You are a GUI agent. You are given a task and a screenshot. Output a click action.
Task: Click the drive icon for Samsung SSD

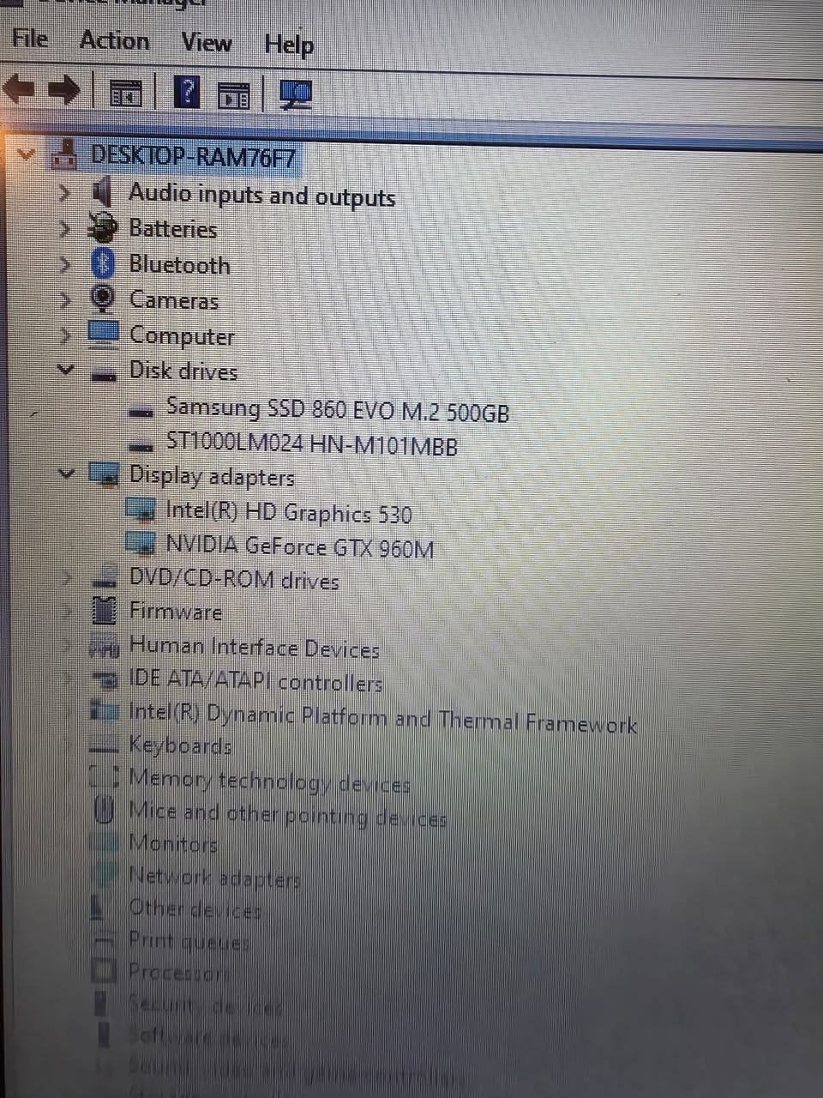[x=141, y=412]
